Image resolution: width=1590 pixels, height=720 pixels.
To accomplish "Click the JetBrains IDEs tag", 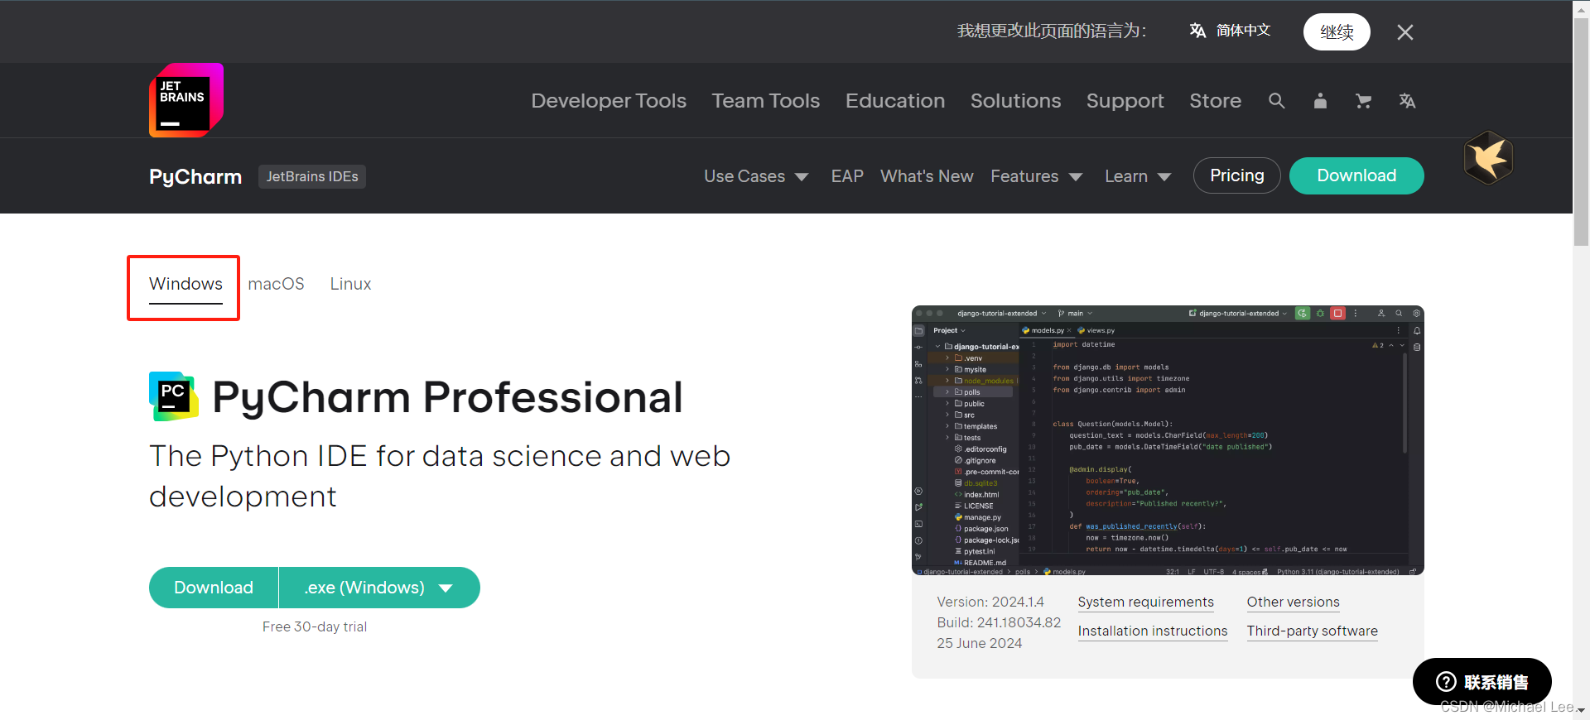I will tap(312, 176).
